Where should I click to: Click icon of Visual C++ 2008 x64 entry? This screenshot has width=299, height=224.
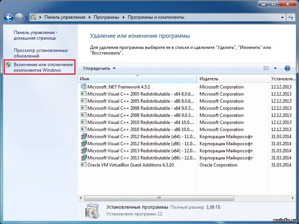[x=83, y=108]
